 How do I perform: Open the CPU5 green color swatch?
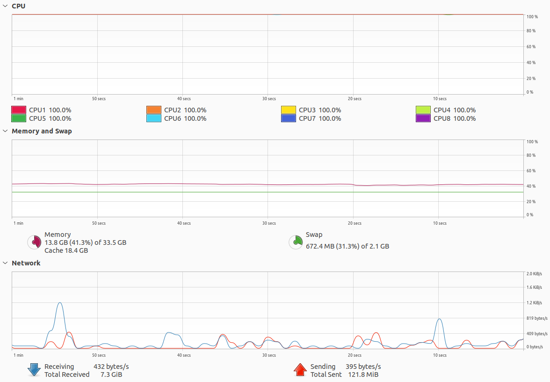19,118
